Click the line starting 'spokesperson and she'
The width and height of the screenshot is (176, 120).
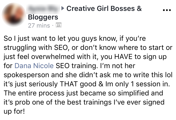tap(88, 75)
